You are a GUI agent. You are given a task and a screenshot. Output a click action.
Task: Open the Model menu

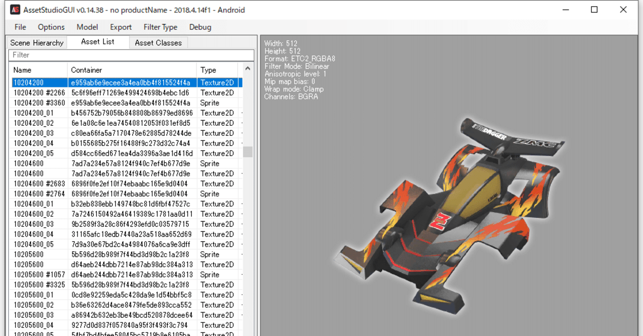[x=87, y=27]
